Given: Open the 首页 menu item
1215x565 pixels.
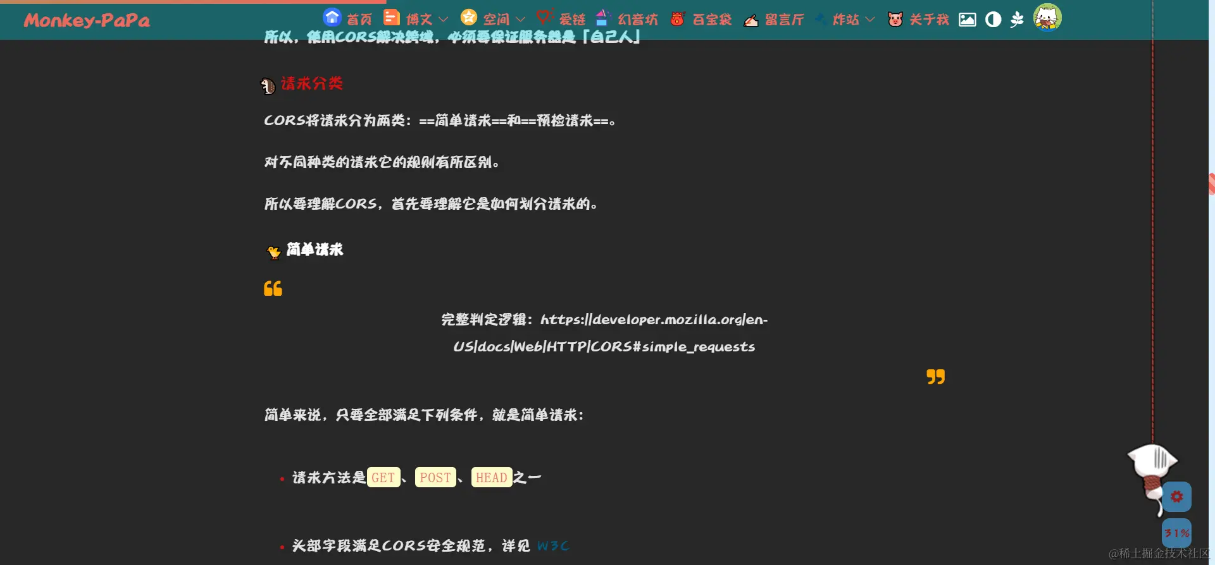Looking at the screenshot, I should pos(359,20).
